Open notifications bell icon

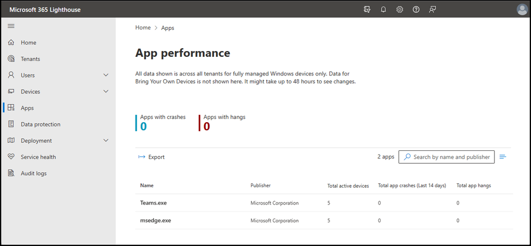(x=383, y=10)
